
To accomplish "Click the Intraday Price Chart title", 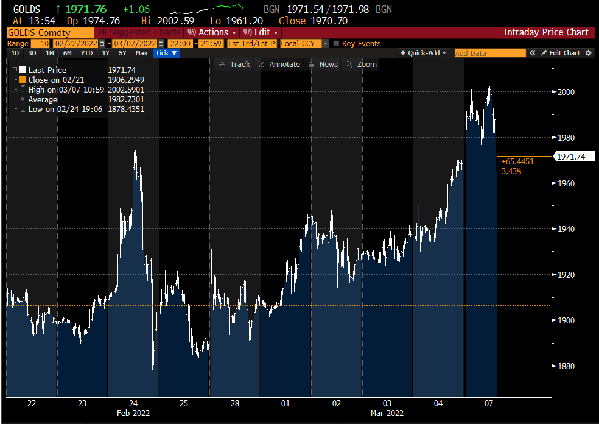I will point(545,32).
